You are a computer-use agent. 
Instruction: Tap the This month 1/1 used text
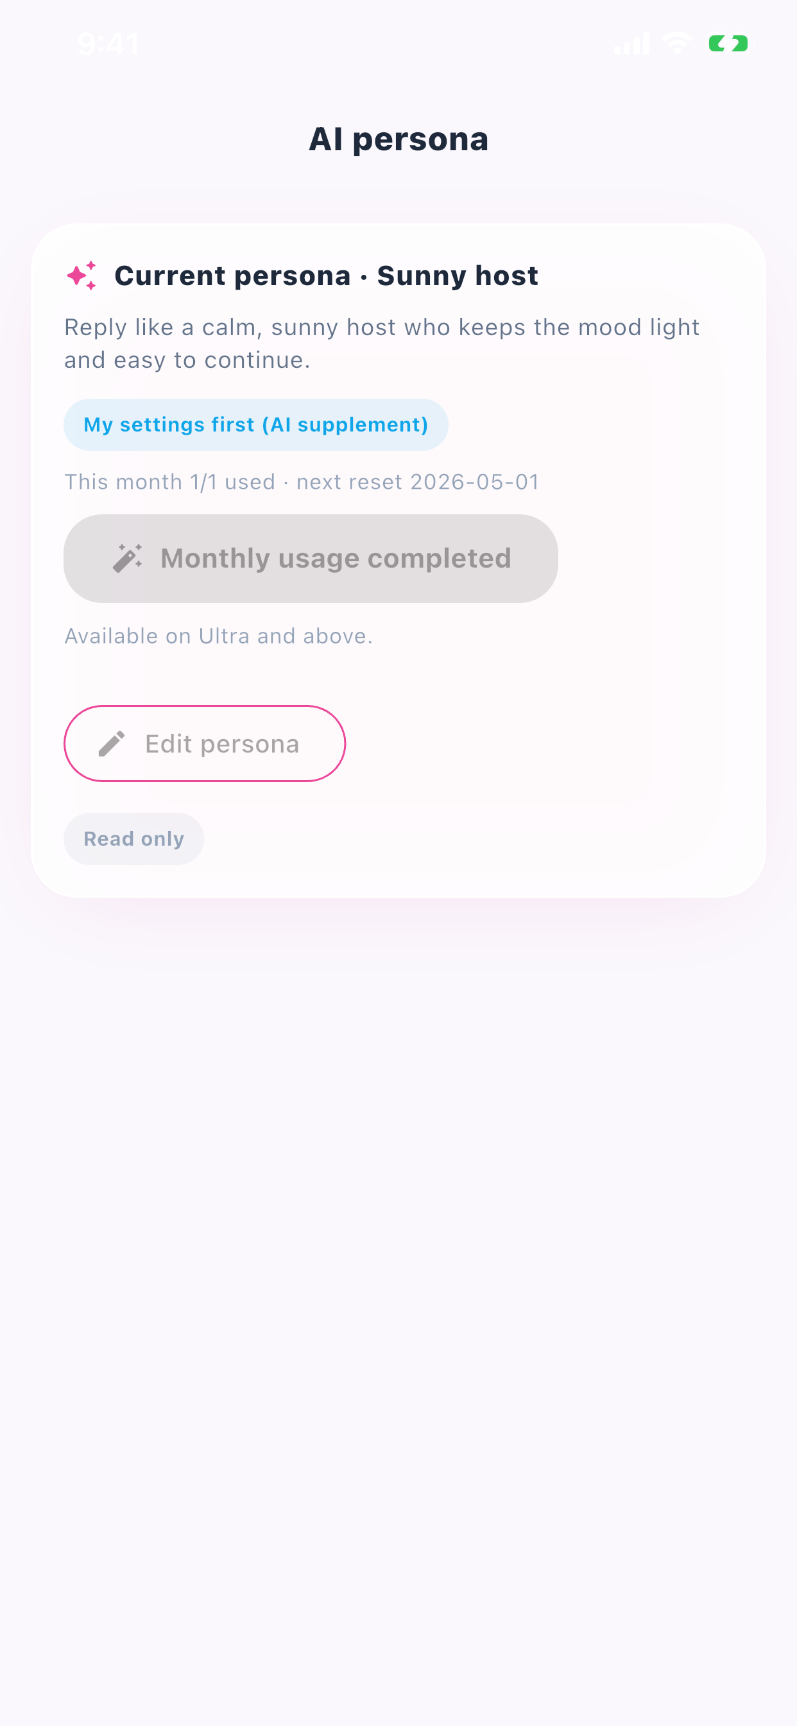coord(169,482)
